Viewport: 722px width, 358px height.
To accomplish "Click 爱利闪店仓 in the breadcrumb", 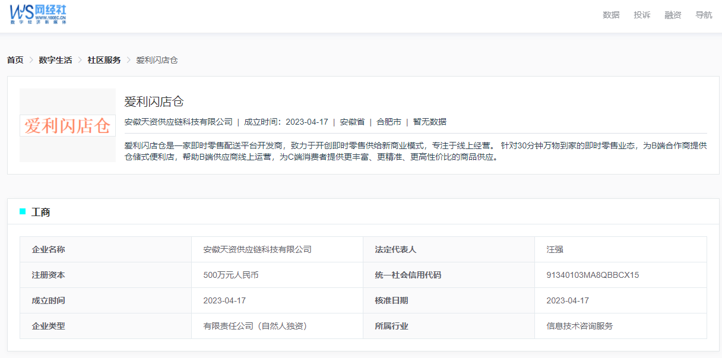I will click(157, 60).
